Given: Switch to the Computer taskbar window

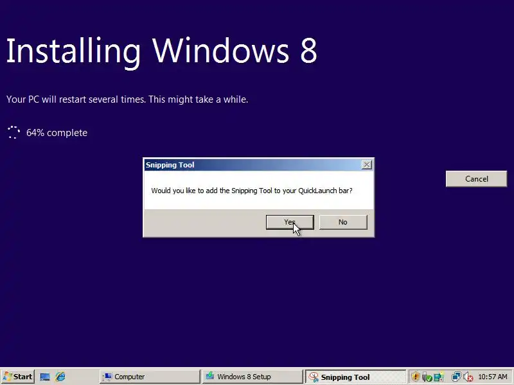Looking at the screenshot, I should point(150,377).
